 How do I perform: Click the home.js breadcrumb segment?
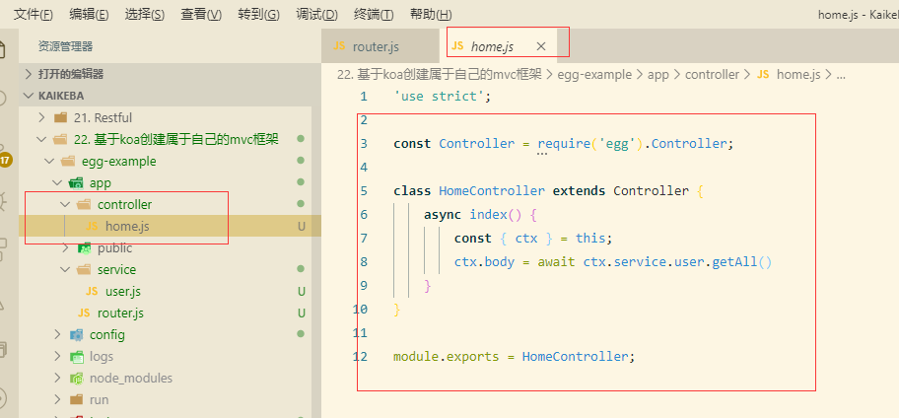tap(798, 75)
